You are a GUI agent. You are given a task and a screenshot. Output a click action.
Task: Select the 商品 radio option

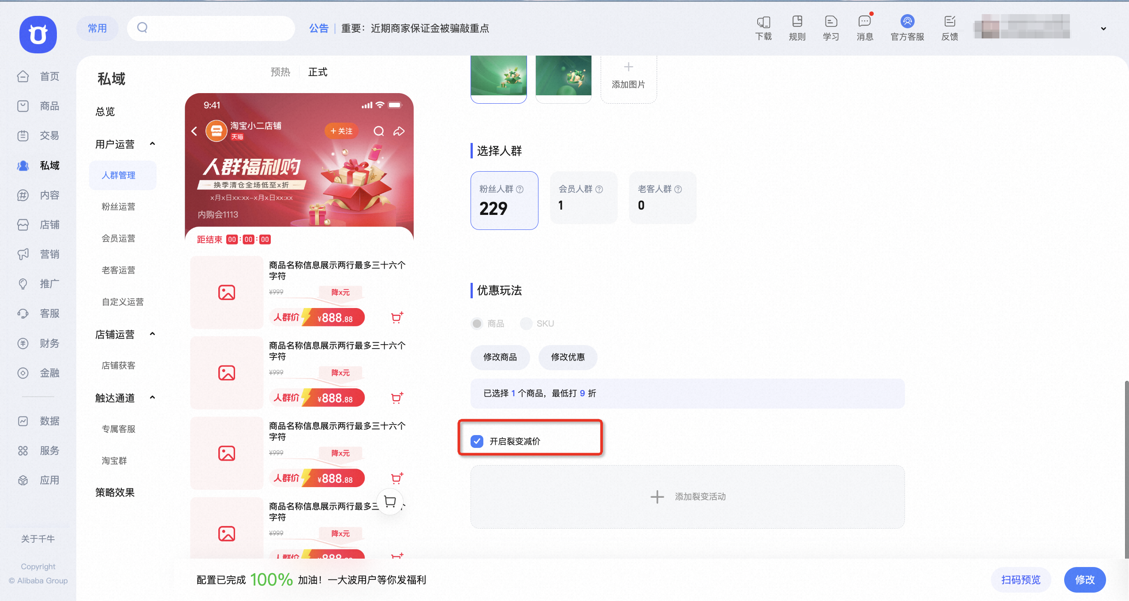(x=477, y=323)
